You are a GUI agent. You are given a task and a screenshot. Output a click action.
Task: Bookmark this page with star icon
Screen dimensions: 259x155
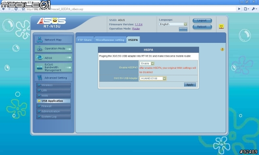pyautogui.click(x=23, y=9)
